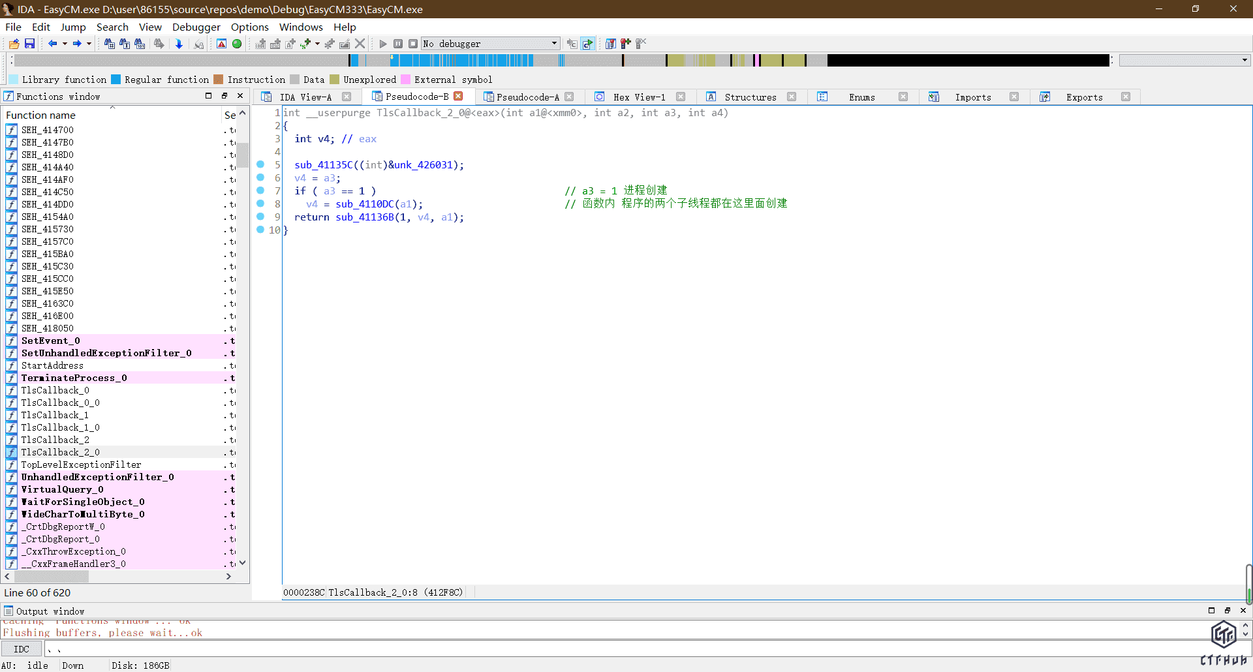Click the Regular function blue legend swatch
The image size is (1253, 672).
click(x=116, y=80)
